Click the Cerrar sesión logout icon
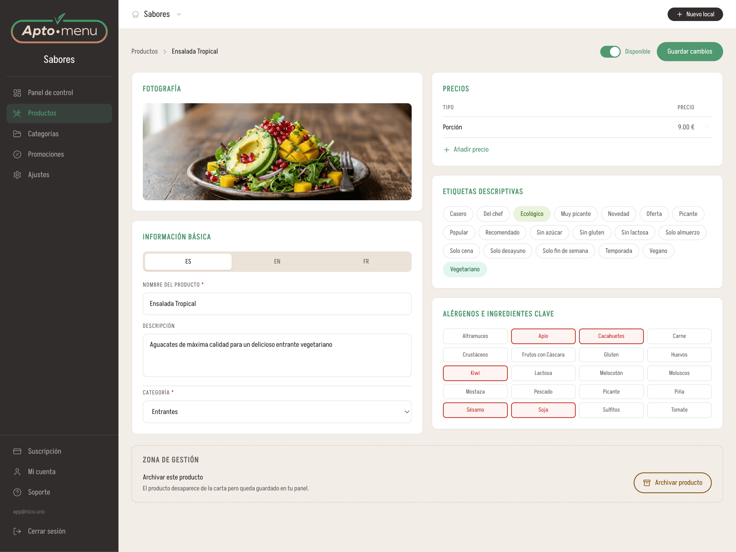 tap(17, 531)
